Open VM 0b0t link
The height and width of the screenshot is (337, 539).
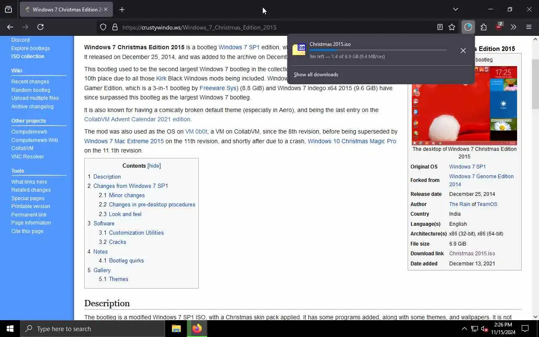pyautogui.click(x=196, y=131)
